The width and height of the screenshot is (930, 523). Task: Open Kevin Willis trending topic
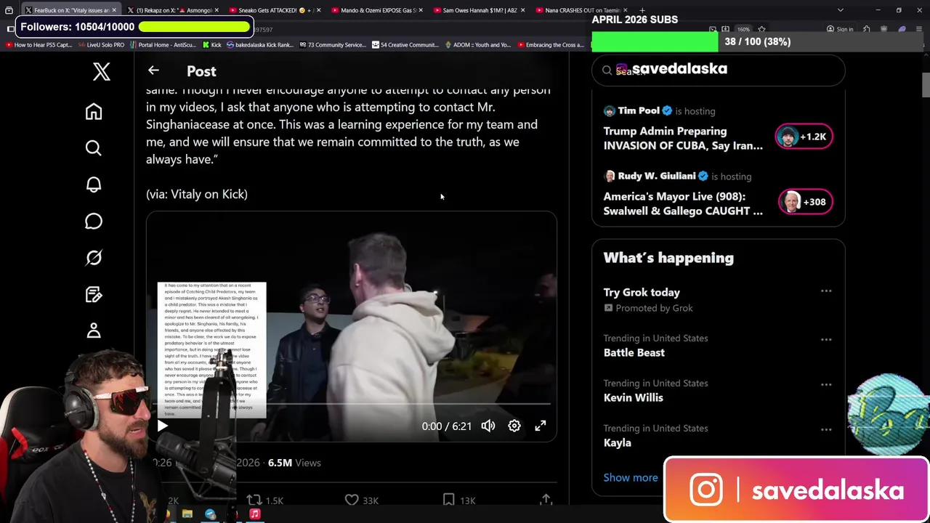(633, 397)
